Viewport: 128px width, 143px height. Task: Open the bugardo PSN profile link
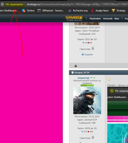coord(89,54)
